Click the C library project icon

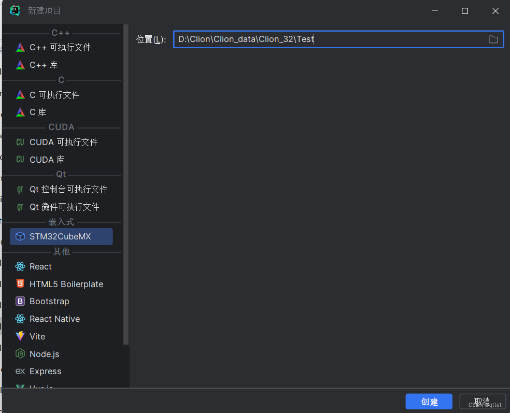20,112
